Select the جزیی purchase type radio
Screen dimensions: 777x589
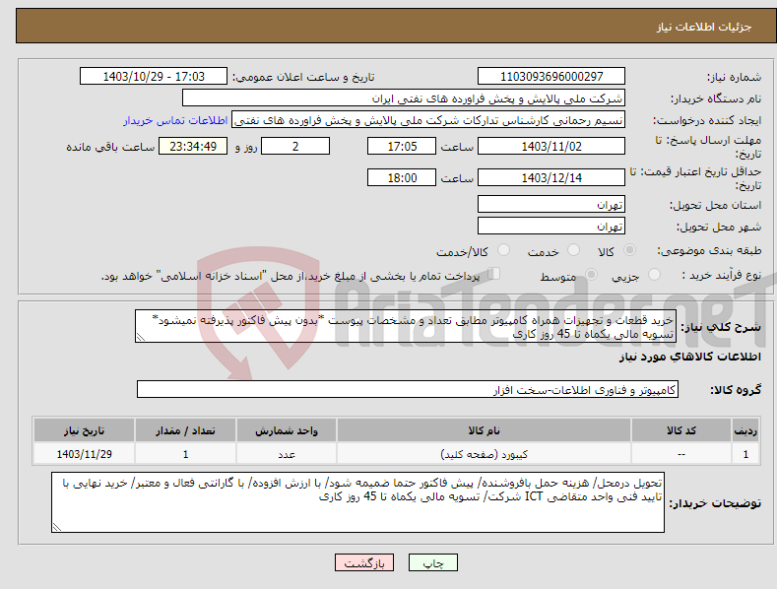tap(654, 274)
